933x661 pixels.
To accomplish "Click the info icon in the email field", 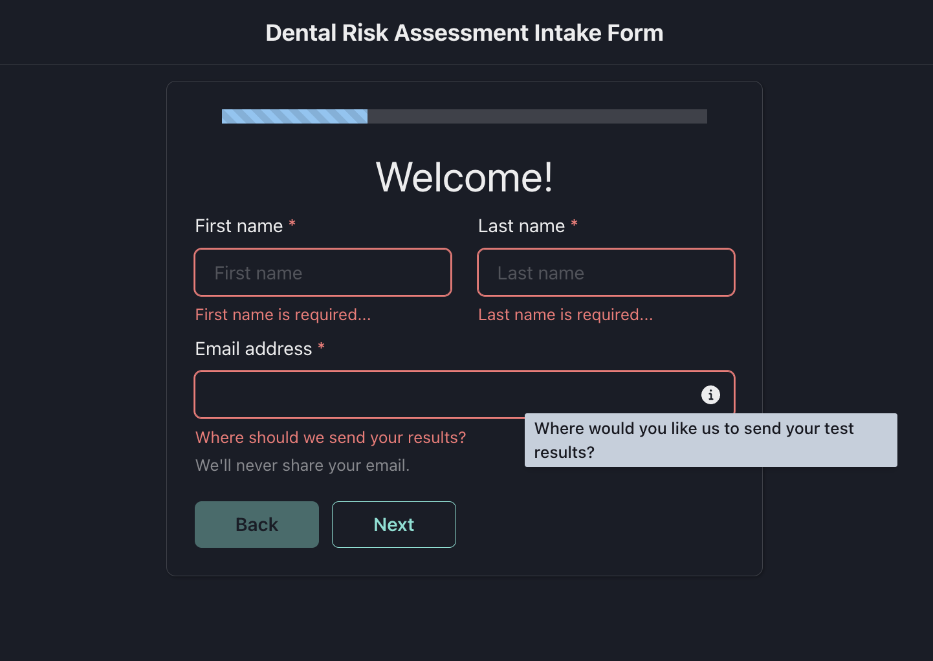I will click(x=710, y=395).
